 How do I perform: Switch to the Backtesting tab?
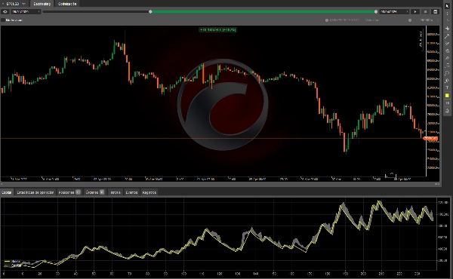point(42,4)
